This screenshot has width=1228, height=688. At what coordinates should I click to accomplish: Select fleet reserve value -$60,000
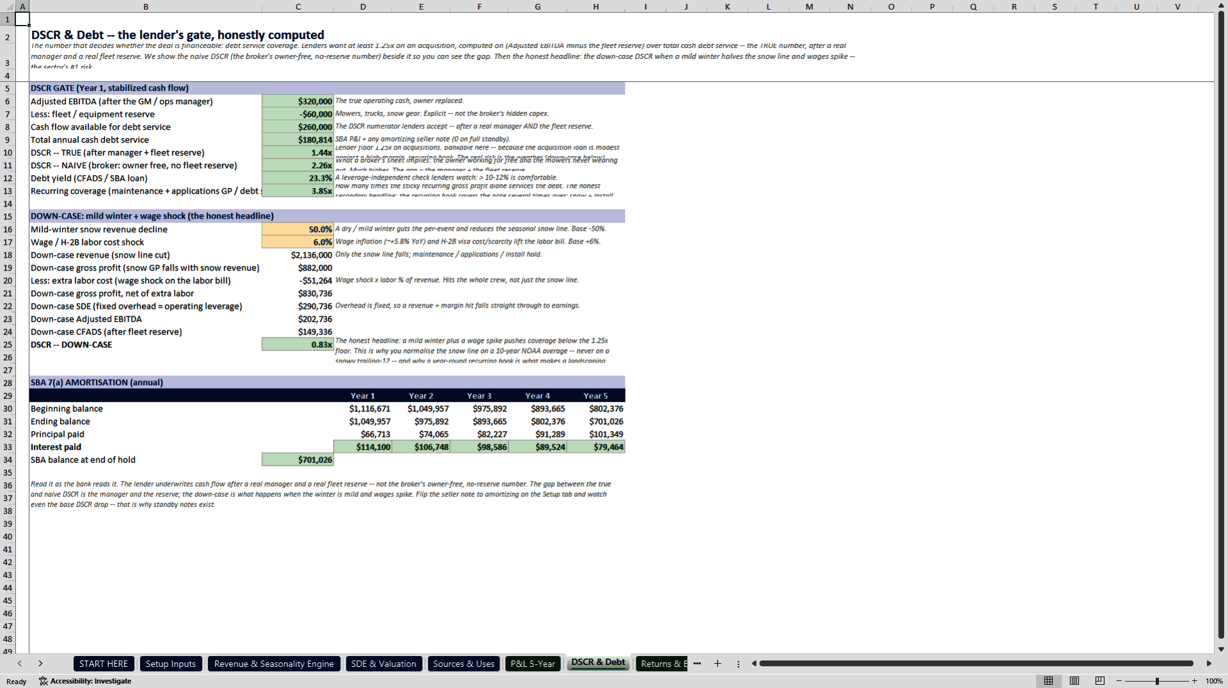297,114
